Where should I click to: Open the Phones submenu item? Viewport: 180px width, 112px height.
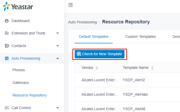[x=19, y=70]
